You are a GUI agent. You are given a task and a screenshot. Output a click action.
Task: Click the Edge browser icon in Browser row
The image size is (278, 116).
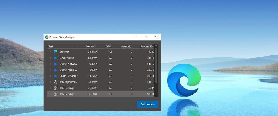(x=55, y=52)
